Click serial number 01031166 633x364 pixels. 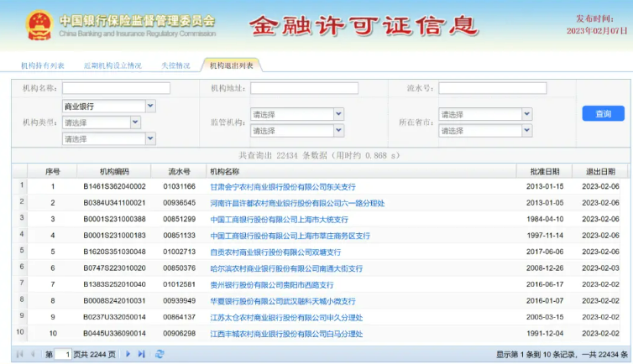click(x=180, y=187)
